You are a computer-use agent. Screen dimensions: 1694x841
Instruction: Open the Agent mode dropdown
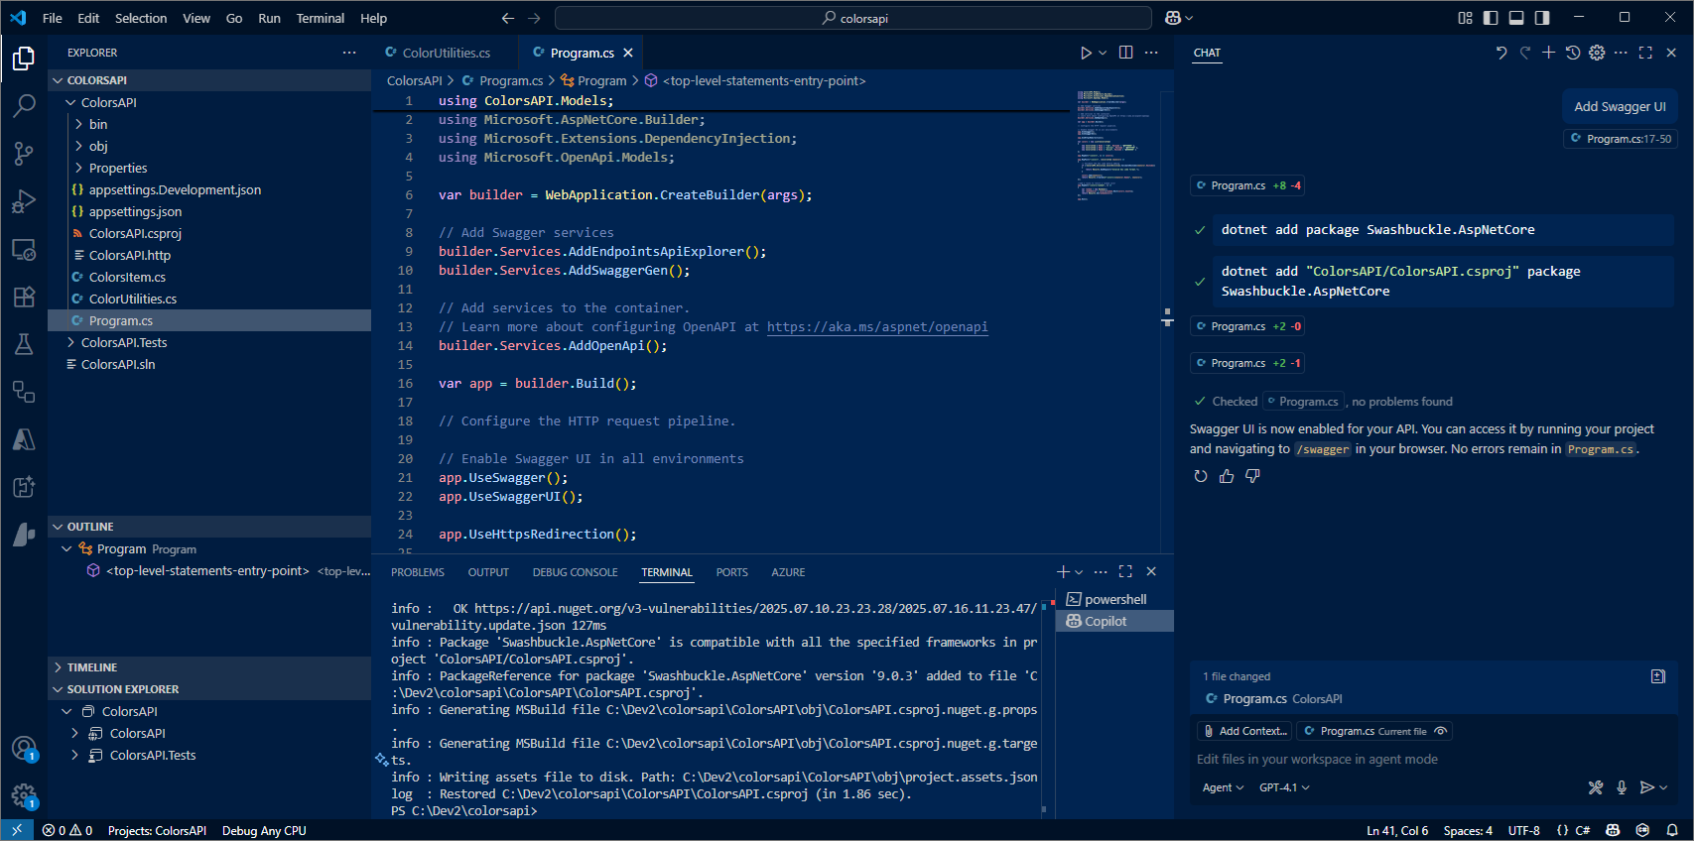pos(1223,787)
